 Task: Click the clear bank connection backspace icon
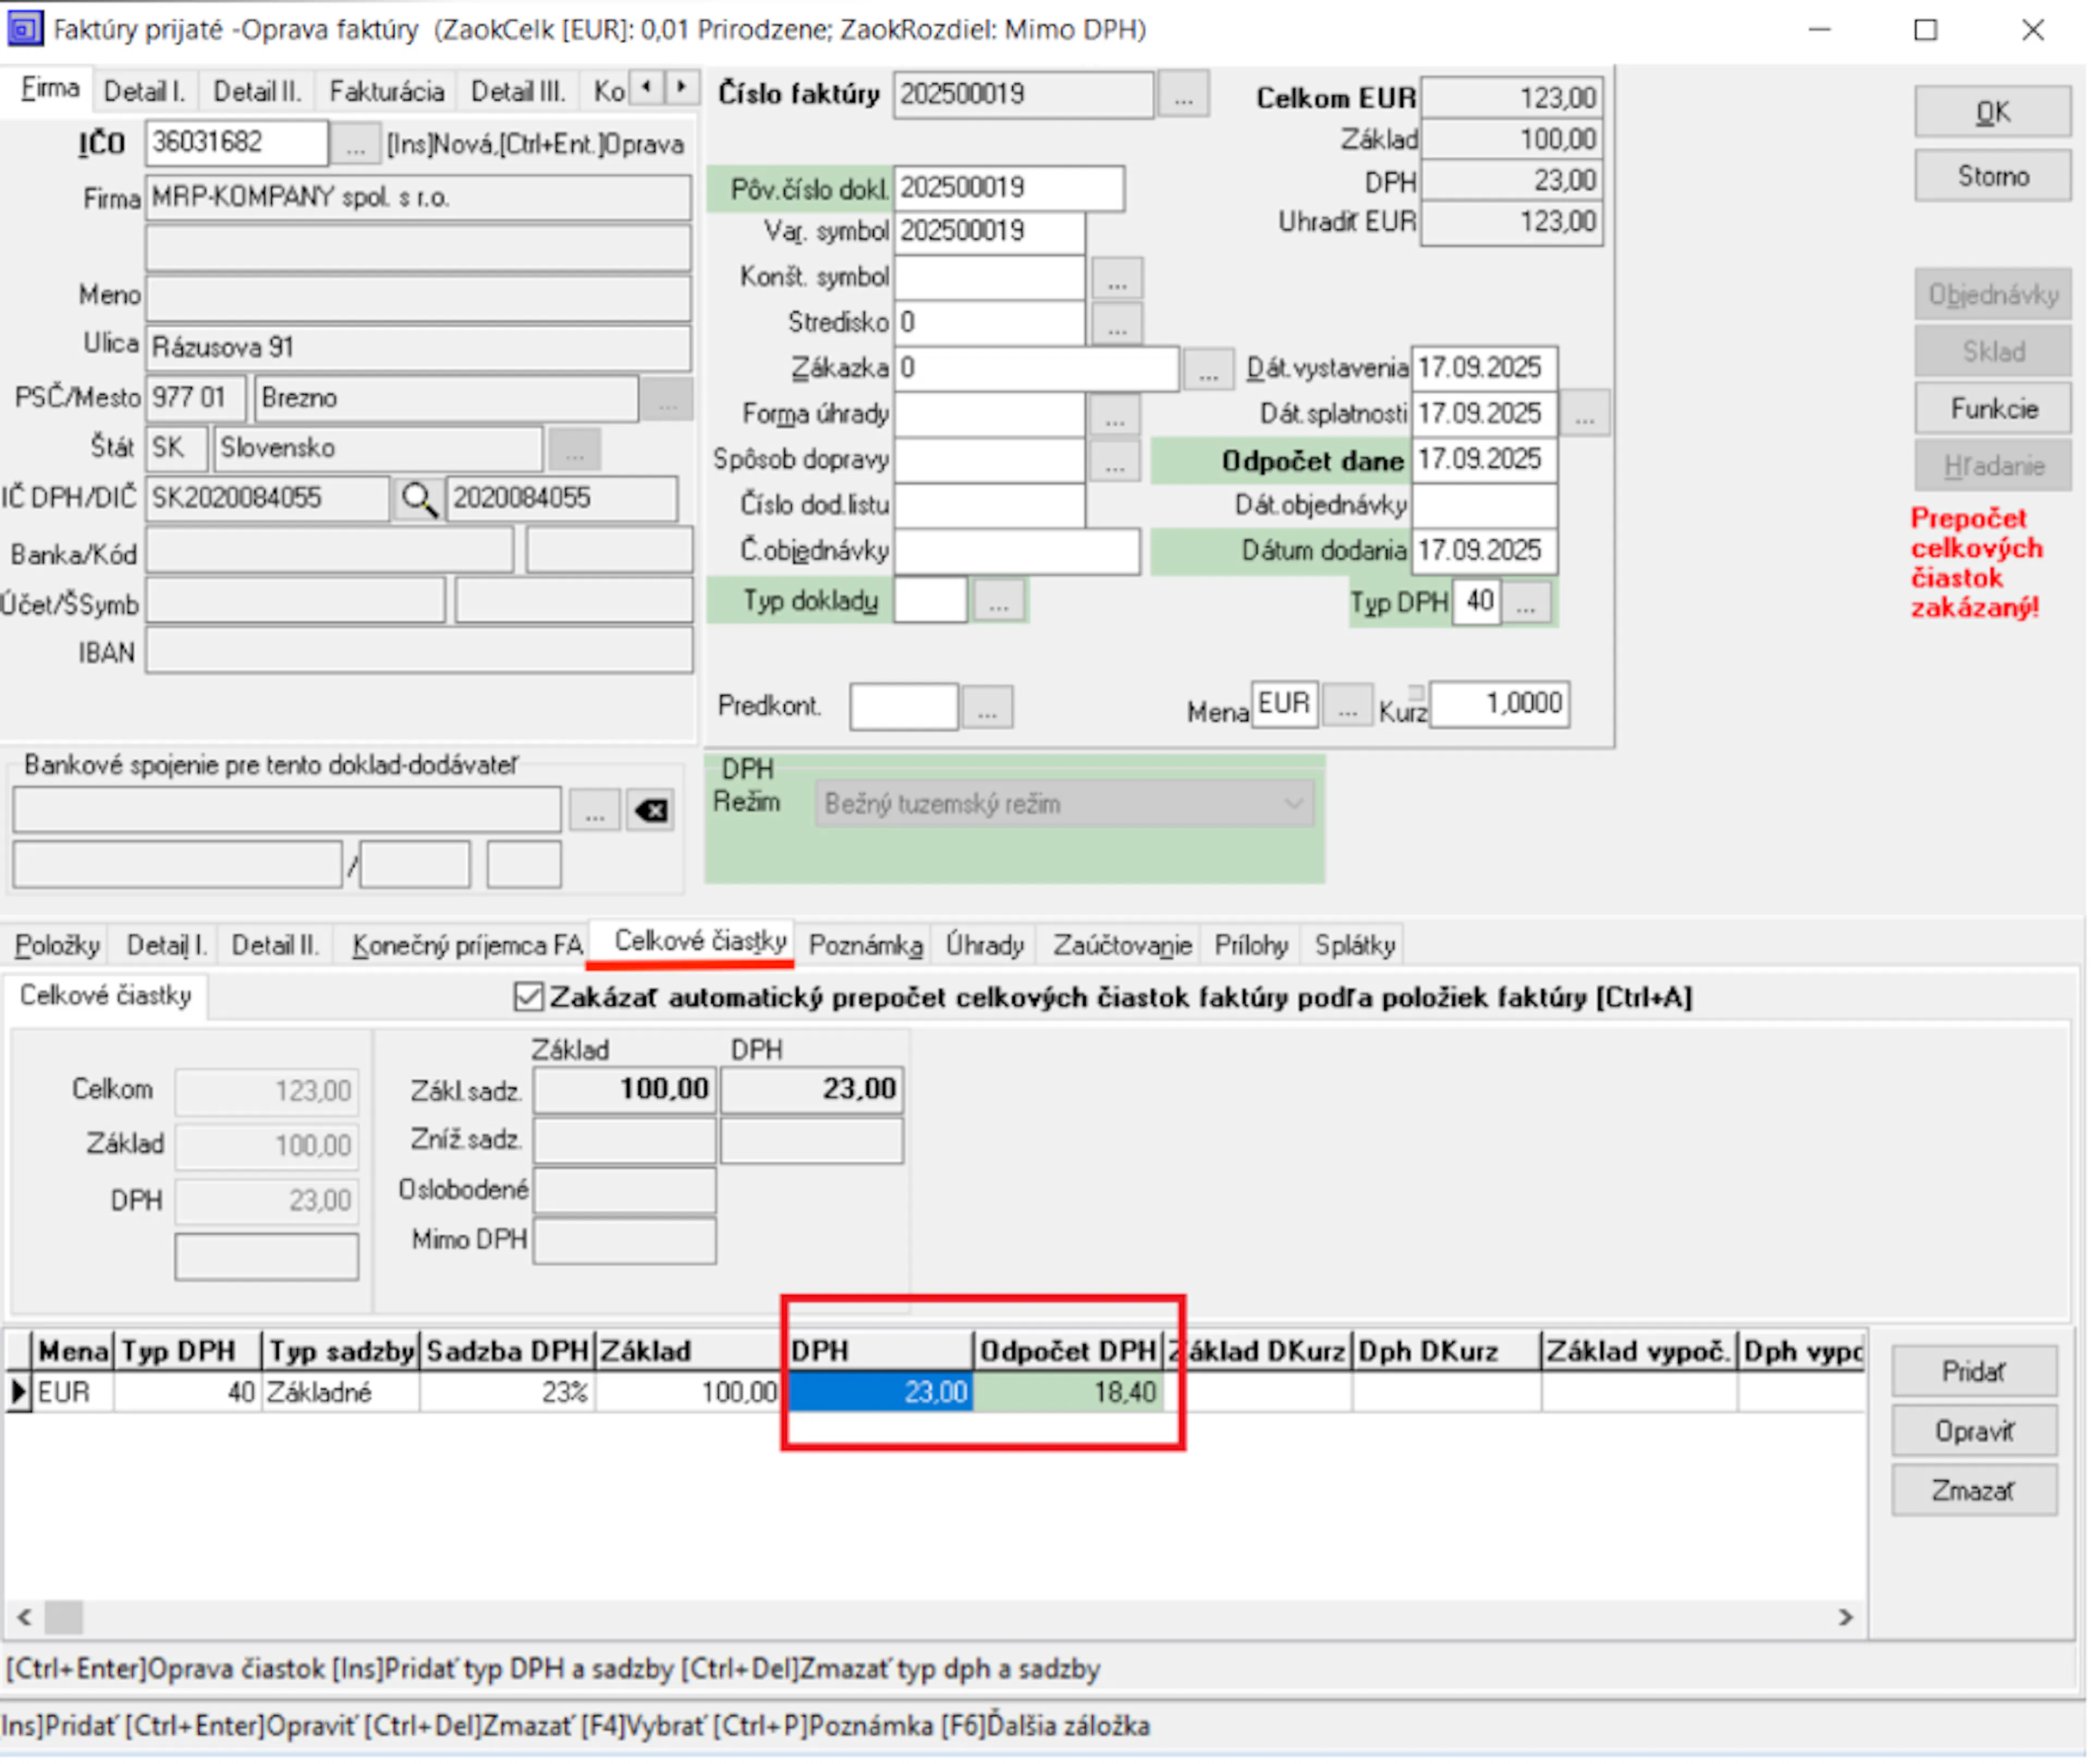(x=650, y=811)
